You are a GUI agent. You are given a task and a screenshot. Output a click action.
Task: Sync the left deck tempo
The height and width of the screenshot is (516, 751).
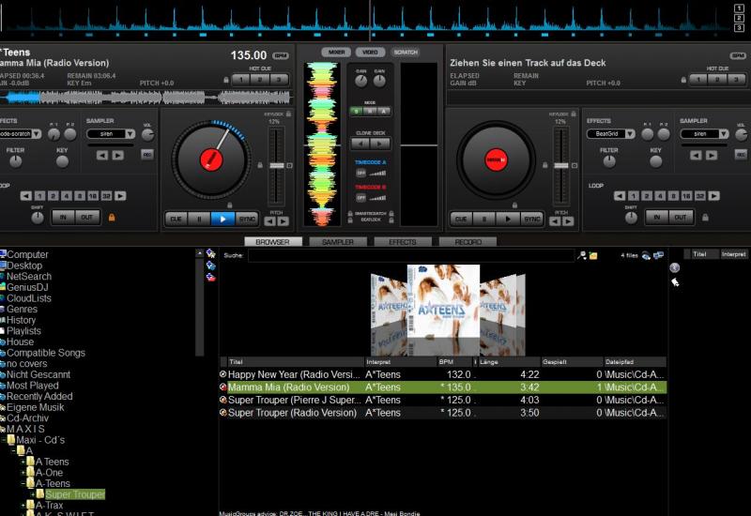click(247, 219)
